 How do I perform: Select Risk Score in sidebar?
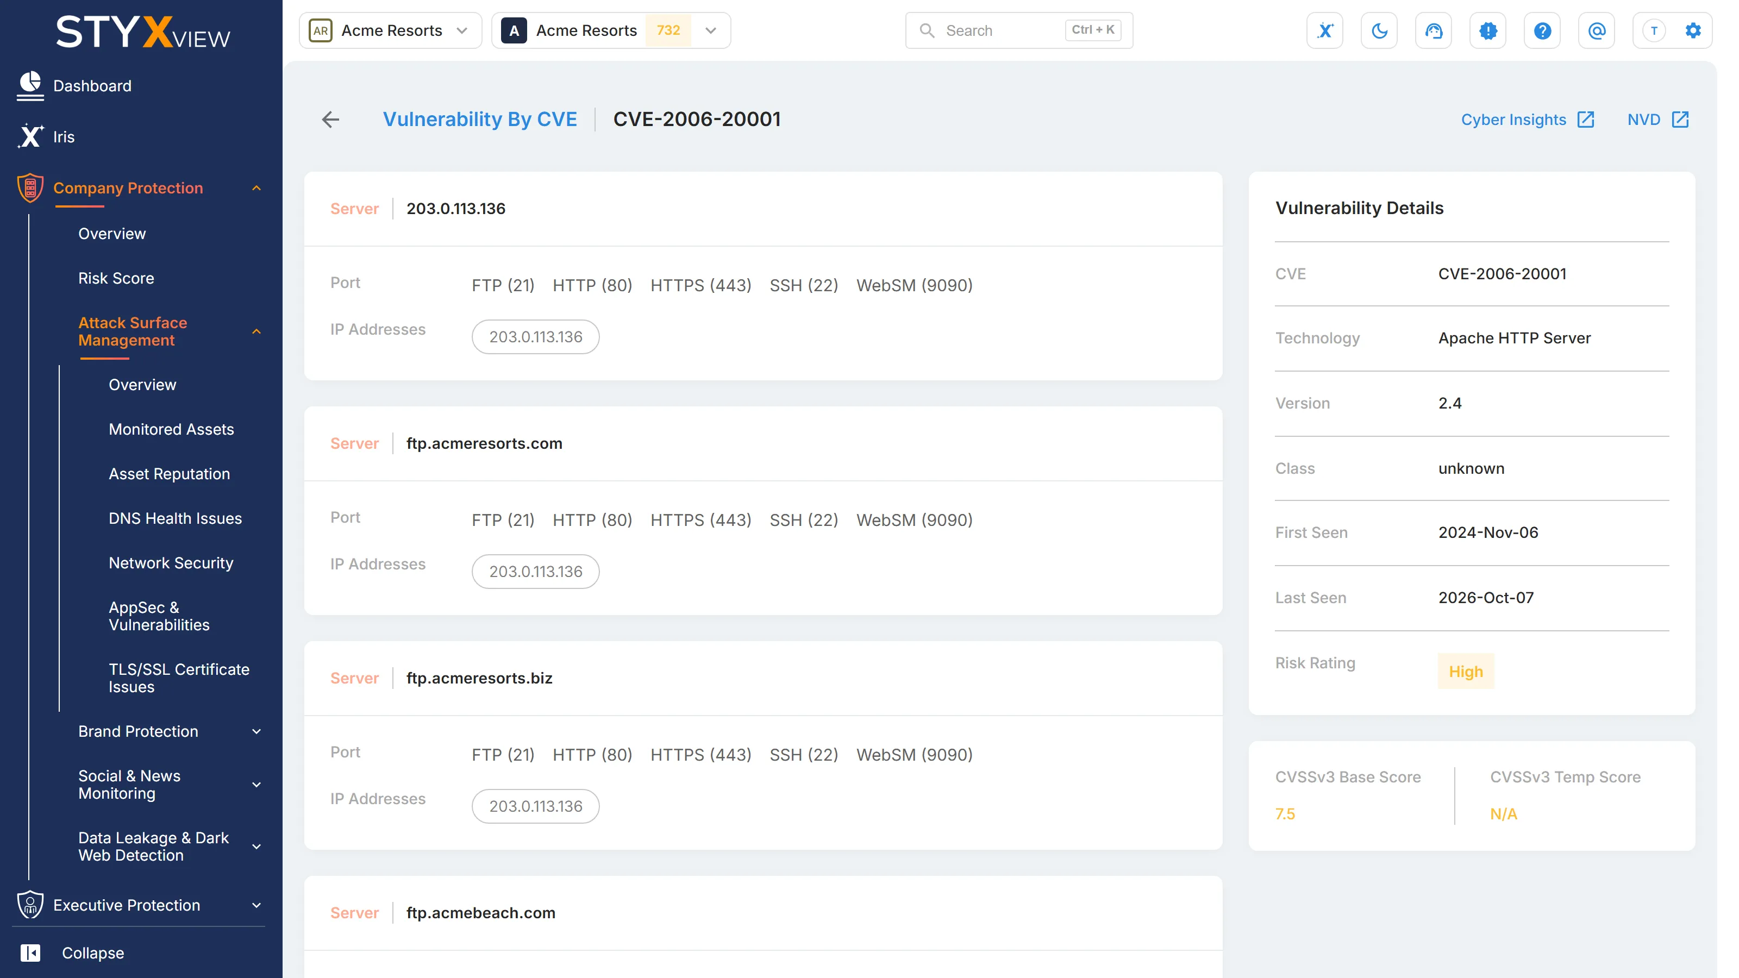[x=116, y=278]
